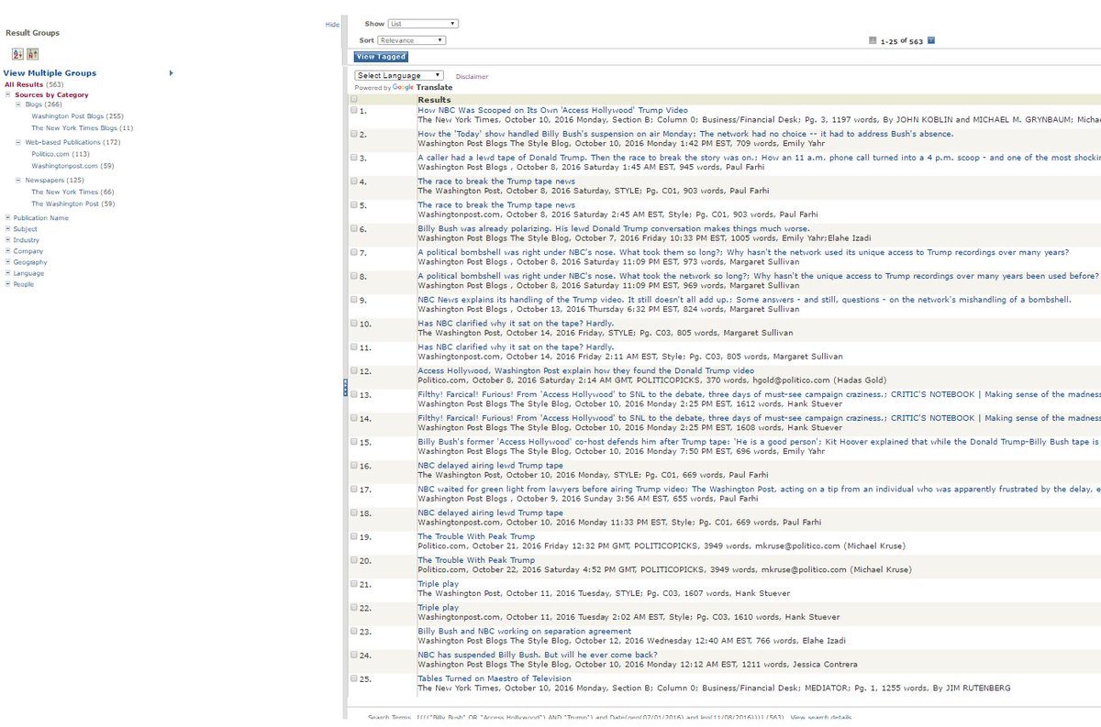Select All Results (563)
This screenshot has width=1101, height=727.
tap(34, 84)
